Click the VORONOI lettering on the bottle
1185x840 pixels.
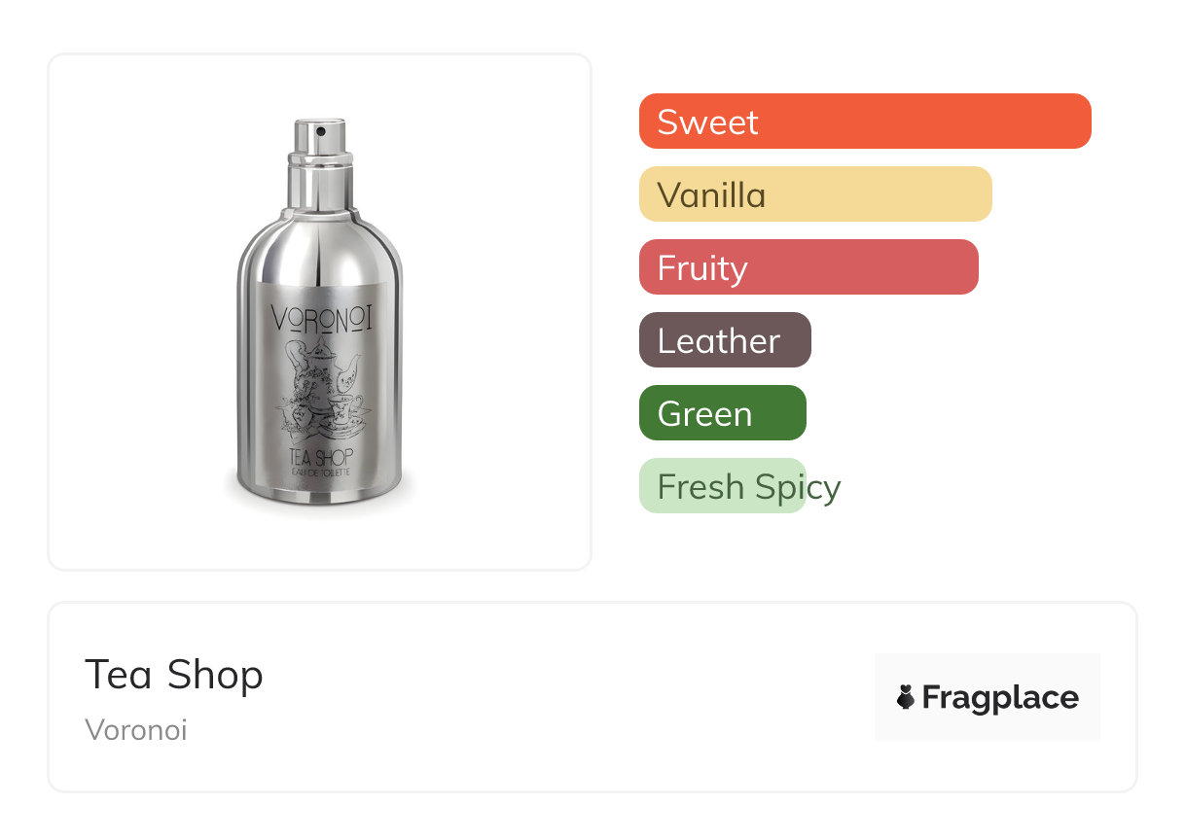(x=320, y=317)
